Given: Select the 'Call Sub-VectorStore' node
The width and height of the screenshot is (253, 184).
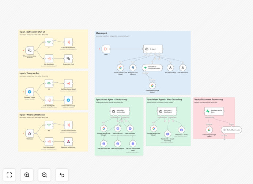Looking at the screenshot, I should [68, 42].
